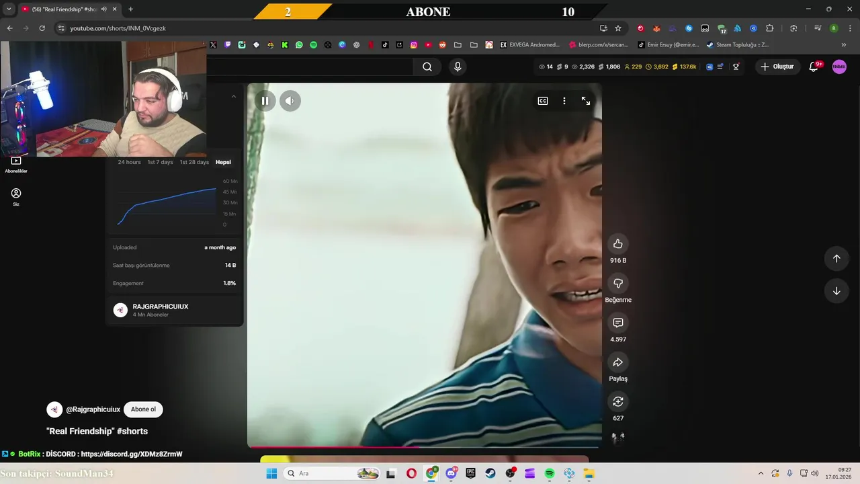
Task: Open the Instagram bookmark icon
Action: (x=414, y=45)
